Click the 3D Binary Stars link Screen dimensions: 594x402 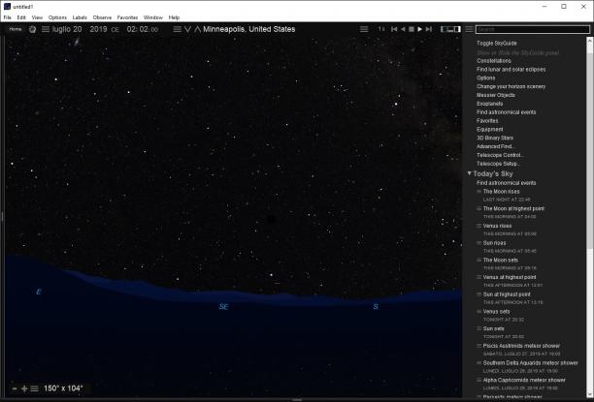(x=495, y=138)
